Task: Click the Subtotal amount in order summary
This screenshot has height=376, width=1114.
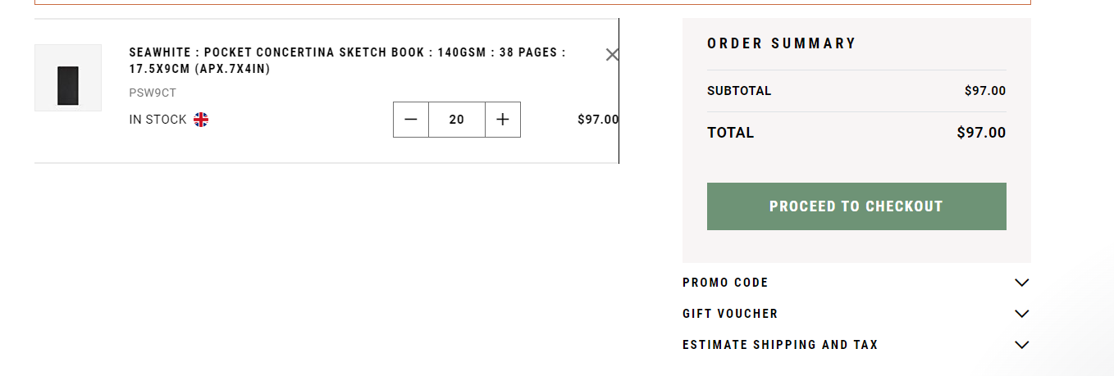Action: (x=985, y=91)
